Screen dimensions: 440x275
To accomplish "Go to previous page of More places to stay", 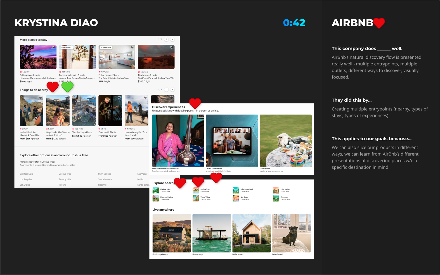I will [x=166, y=39].
